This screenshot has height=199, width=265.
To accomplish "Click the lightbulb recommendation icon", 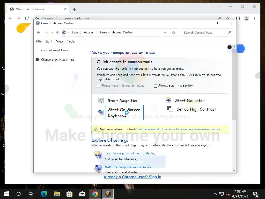I will [x=95, y=129].
